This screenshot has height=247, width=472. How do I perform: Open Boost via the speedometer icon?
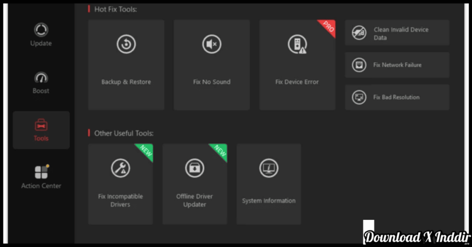[x=41, y=77]
